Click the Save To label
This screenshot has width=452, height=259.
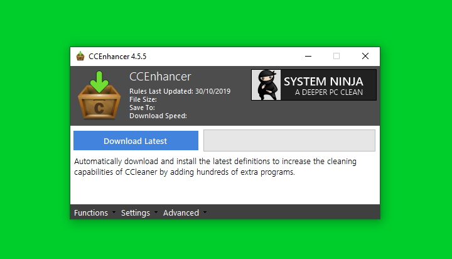[x=142, y=107]
